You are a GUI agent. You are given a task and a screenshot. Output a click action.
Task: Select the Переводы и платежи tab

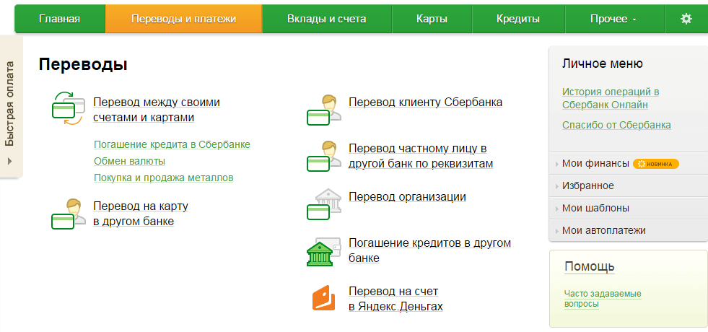click(x=184, y=19)
